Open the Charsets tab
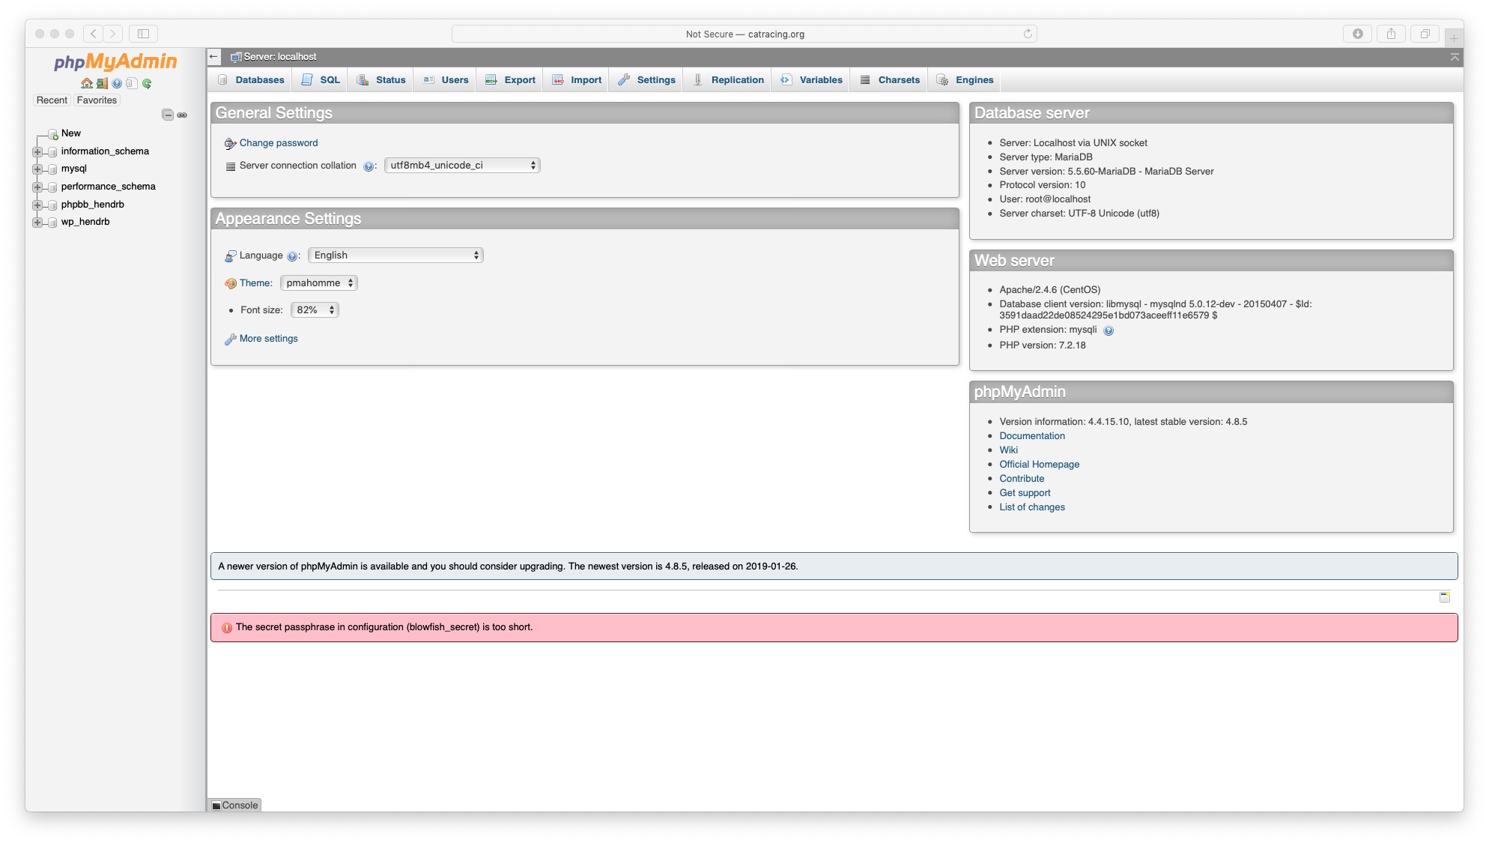Viewport: 1489px width, 843px height. (x=889, y=80)
